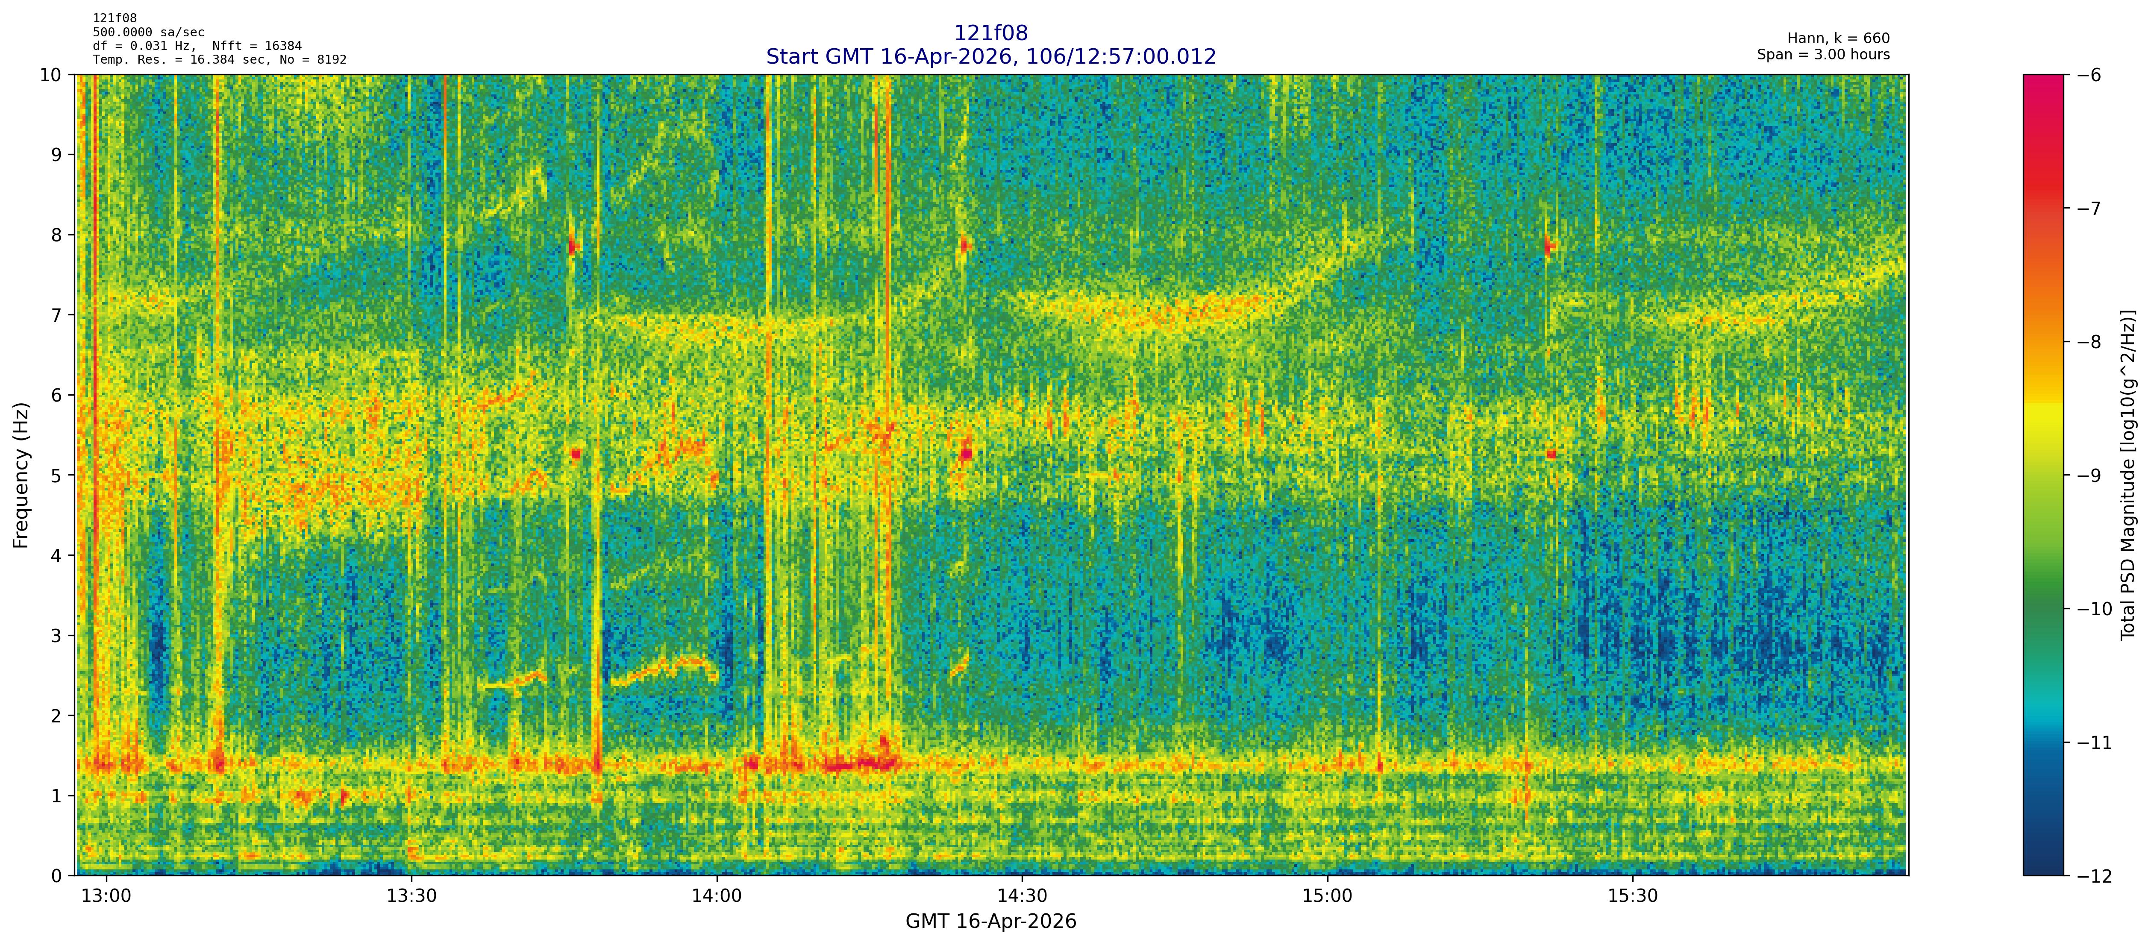This screenshot has height=945, width=2151.
Task: Click the 500.0000 sa/sec header text
Action: point(149,32)
